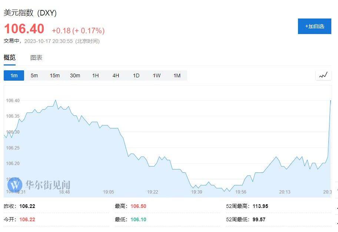This screenshot has height=232, width=338.
Task: Click the 52周最高 113.95 value
Action: (x=260, y=206)
